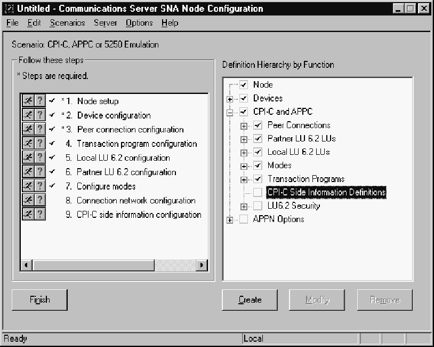The image size is (434, 347).
Task: Open help for Configure modes step
Action: pos(40,185)
